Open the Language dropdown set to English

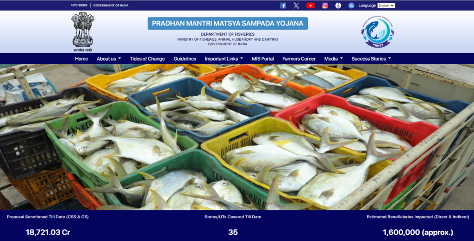386,6
